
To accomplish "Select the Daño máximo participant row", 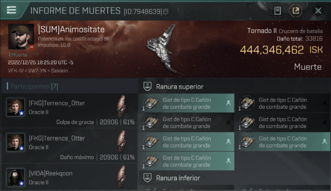I will point(69,146).
